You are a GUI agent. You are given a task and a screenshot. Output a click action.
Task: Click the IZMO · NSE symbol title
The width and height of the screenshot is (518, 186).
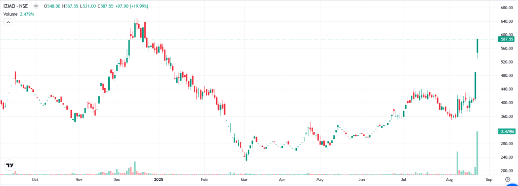tap(16, 6)
